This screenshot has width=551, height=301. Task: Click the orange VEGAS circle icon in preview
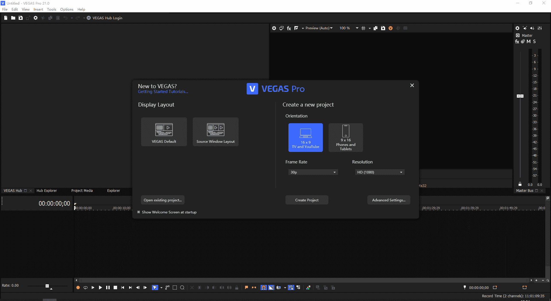coord(391,28)
